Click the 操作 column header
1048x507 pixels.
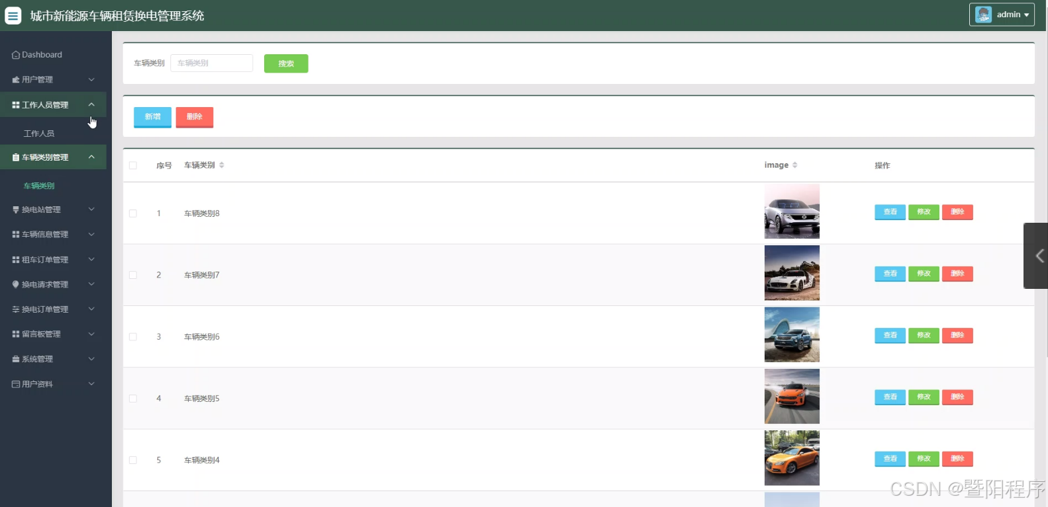[x=882, y=165]
